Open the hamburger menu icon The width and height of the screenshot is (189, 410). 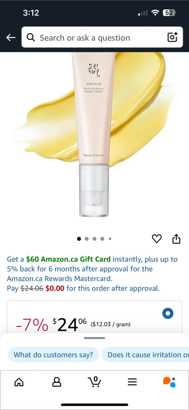tap(132, 382)
